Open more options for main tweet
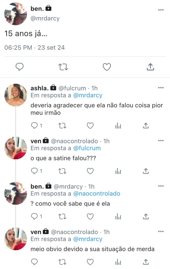 [x=161, y=10]
